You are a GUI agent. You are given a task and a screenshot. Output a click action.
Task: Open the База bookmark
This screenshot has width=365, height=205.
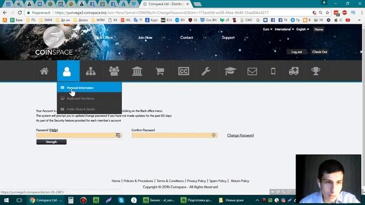pyautogui.click(x=17, y=20)
